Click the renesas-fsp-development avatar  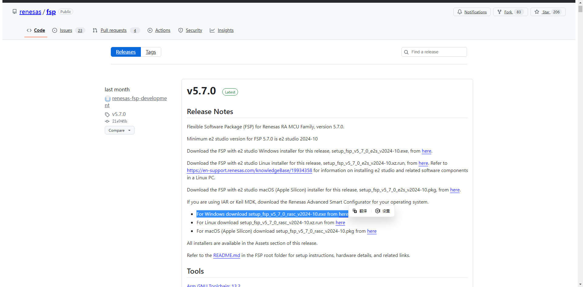(107, 99)
